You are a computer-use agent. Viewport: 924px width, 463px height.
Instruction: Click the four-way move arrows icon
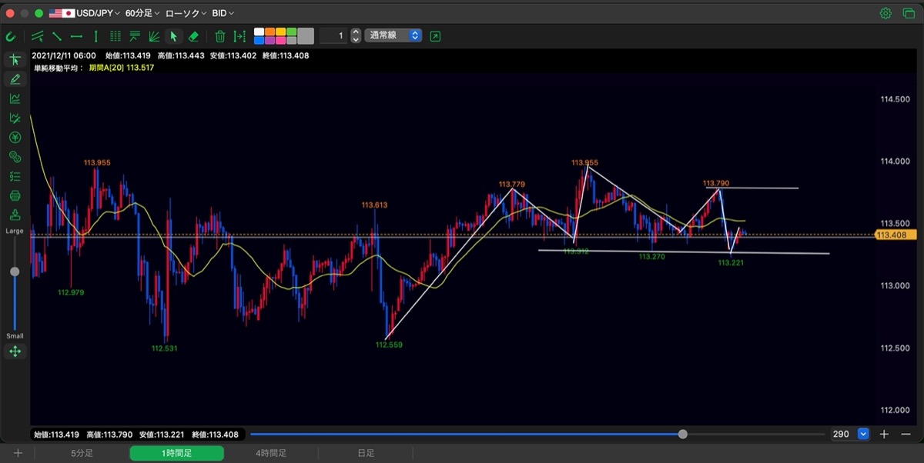pos(15,352)
